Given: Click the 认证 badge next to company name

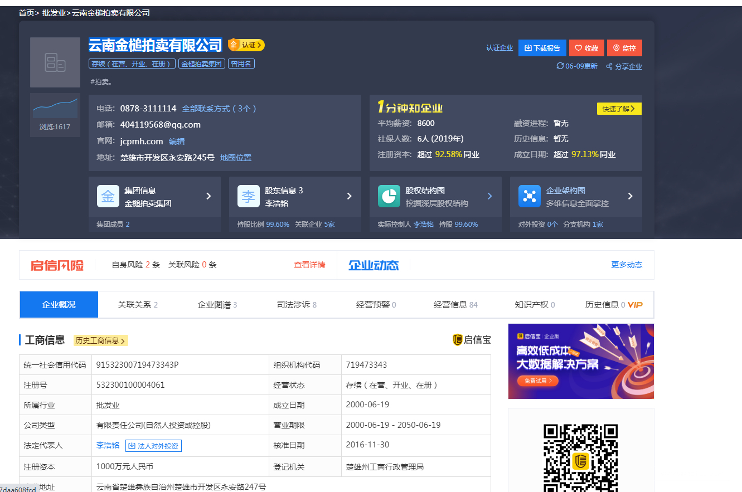Looking at the screenshot, I should point(246,45).
